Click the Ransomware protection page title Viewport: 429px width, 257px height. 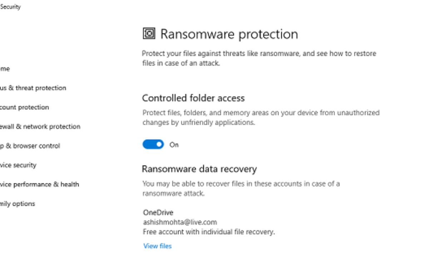(x=229, y=34)
